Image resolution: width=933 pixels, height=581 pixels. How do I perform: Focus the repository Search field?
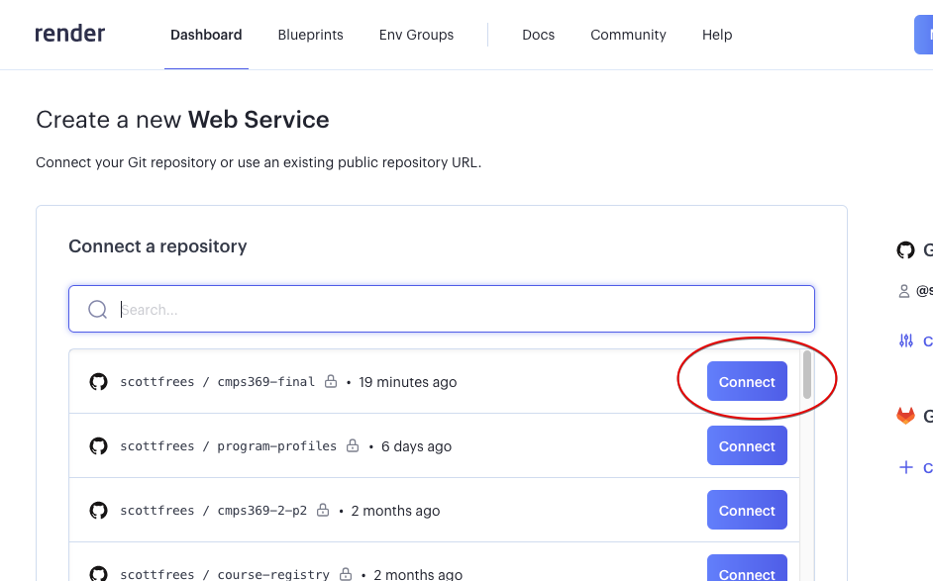click(456, 310)
